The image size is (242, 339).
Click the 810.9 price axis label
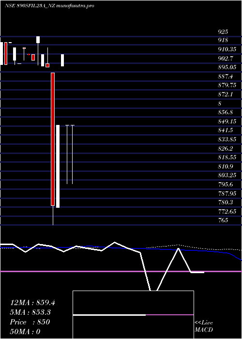point(226,167)
